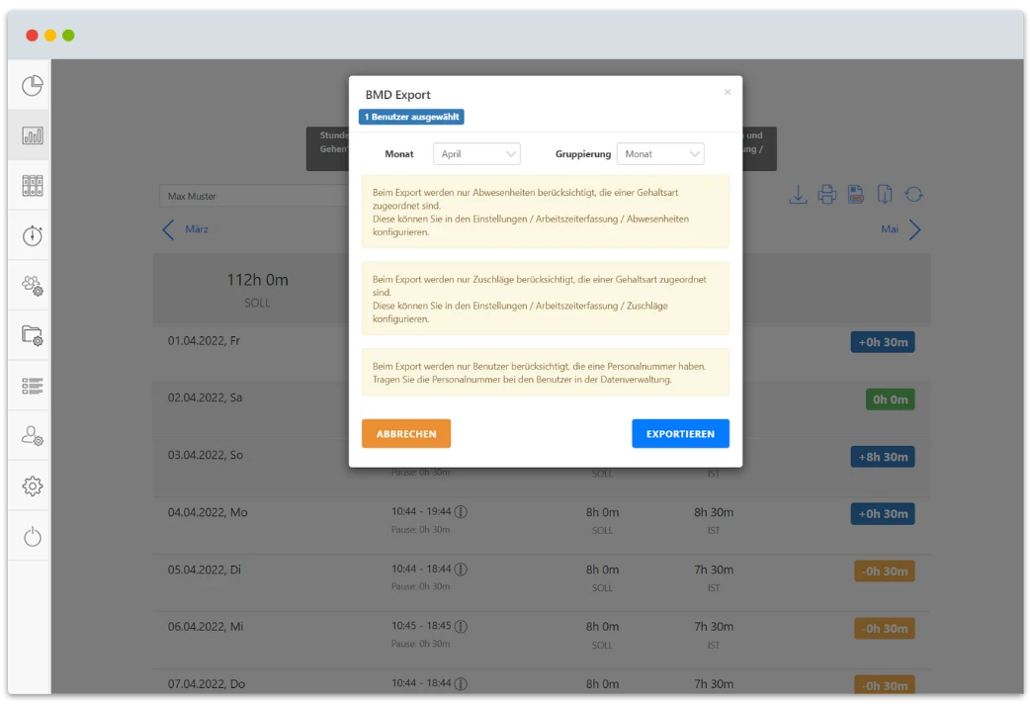The height and width of the screenshot is (706, 1030).
Task: Go to previous month März
Action: [186, 229]
